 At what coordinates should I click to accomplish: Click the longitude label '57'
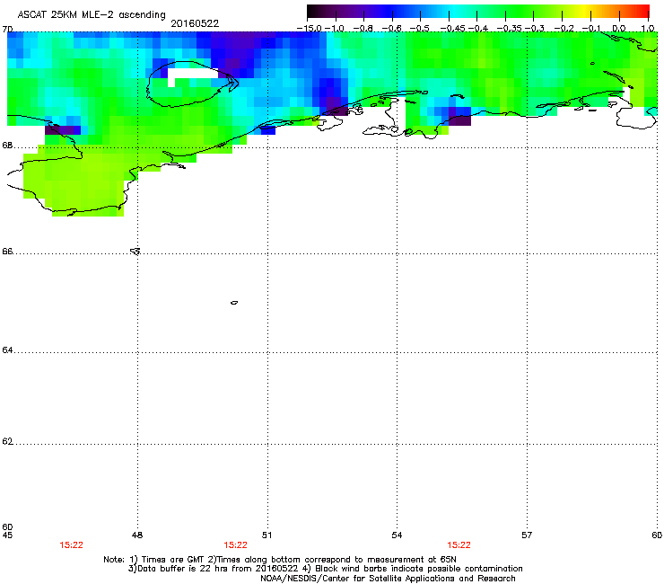[x=527, y=535]
